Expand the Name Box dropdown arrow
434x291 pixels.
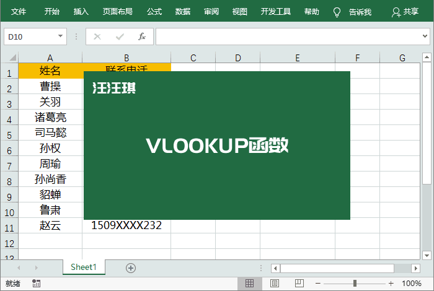click(x=60, y=36)
